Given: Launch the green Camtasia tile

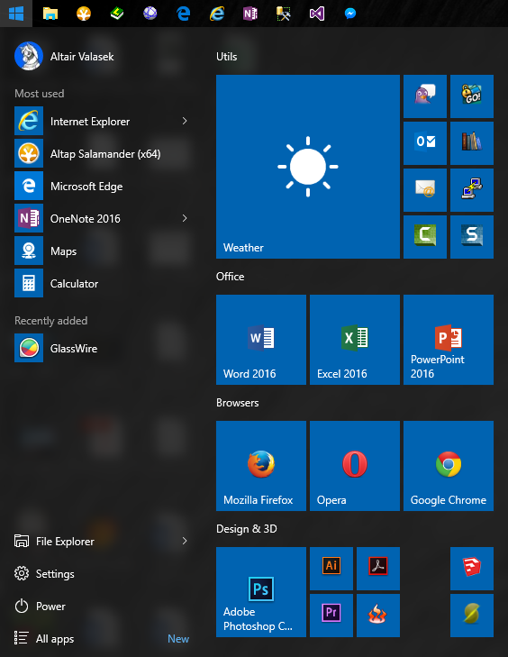Looking at the screenshot, I should tap(424, 237).
